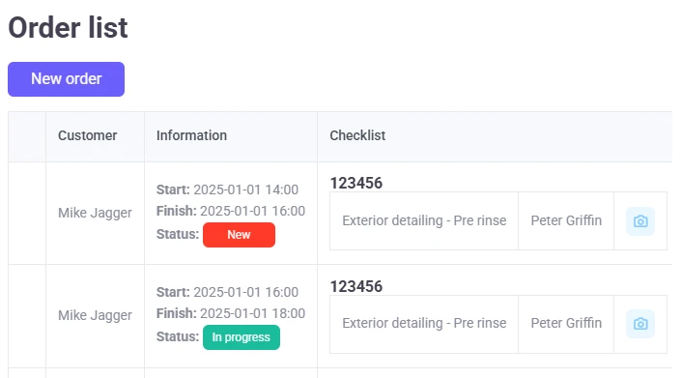This screenshot has height=378, width=682.
Task: Click checklist number 123456 in first order
Action: (356, 184)
